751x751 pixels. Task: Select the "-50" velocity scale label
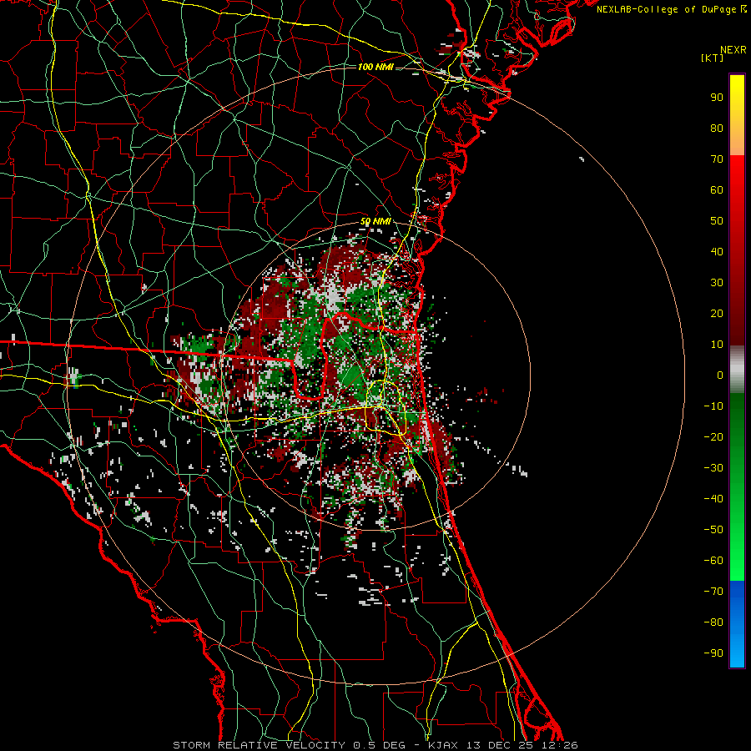(x=713, y=530)
